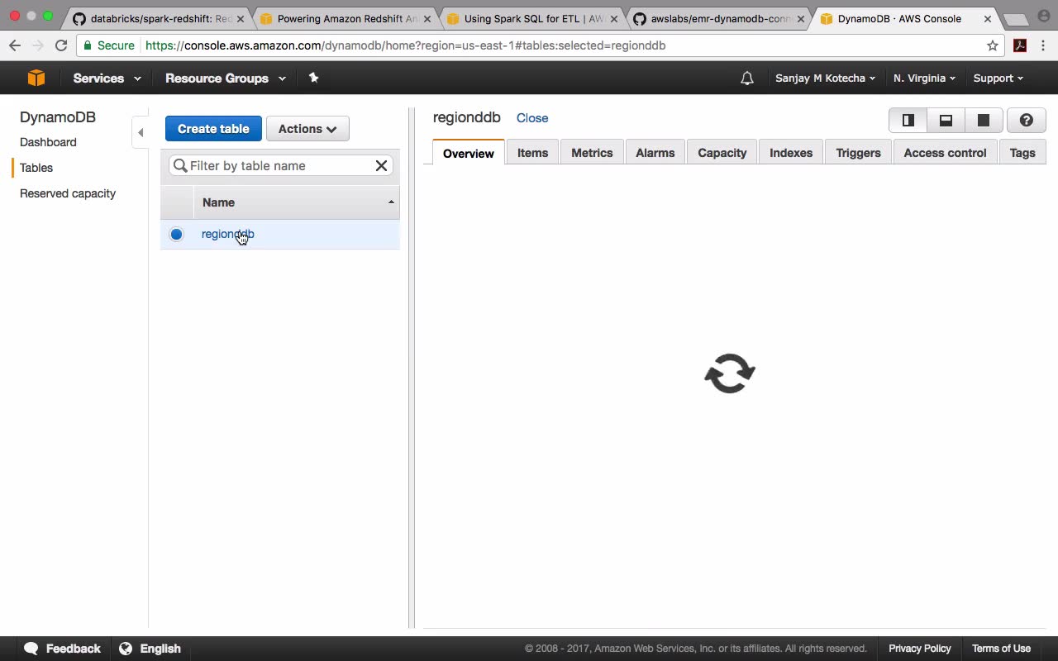The image size is (1058, 661).
Task: Close the DynamoDB AWS Console tab
Action: click(x=987, y=19)
